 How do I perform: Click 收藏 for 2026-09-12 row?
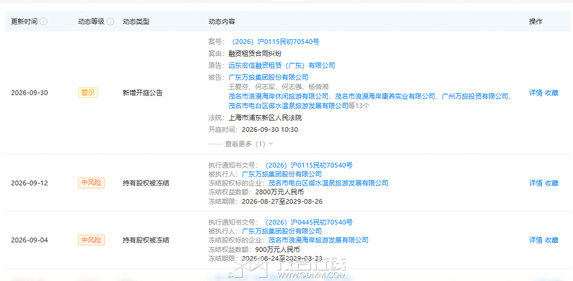click(552, 183)
